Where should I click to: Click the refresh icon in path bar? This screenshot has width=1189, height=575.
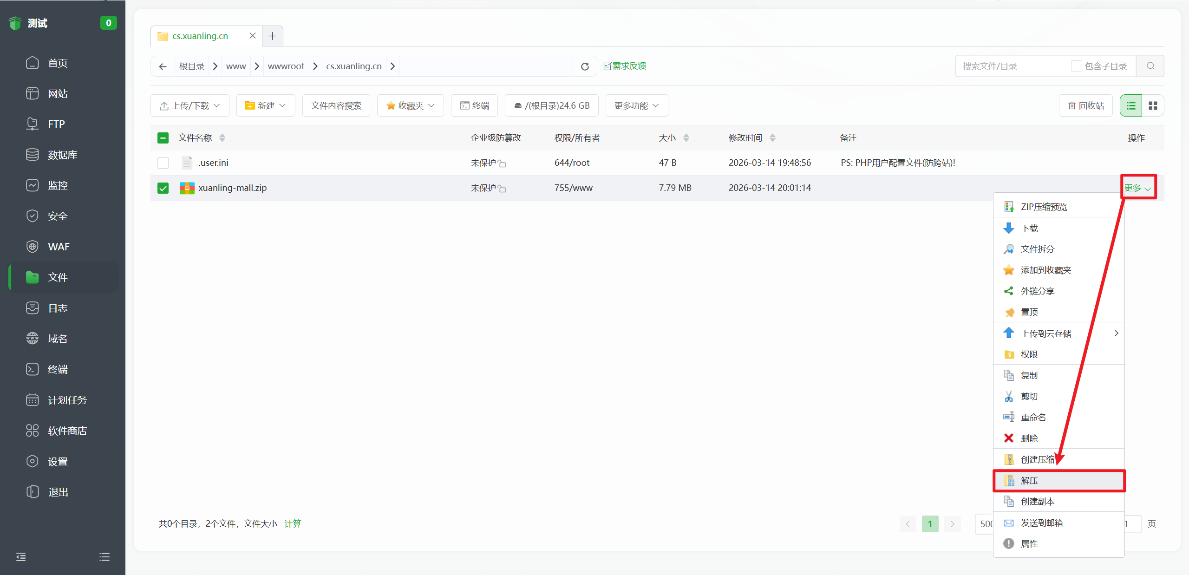(585, 66)
